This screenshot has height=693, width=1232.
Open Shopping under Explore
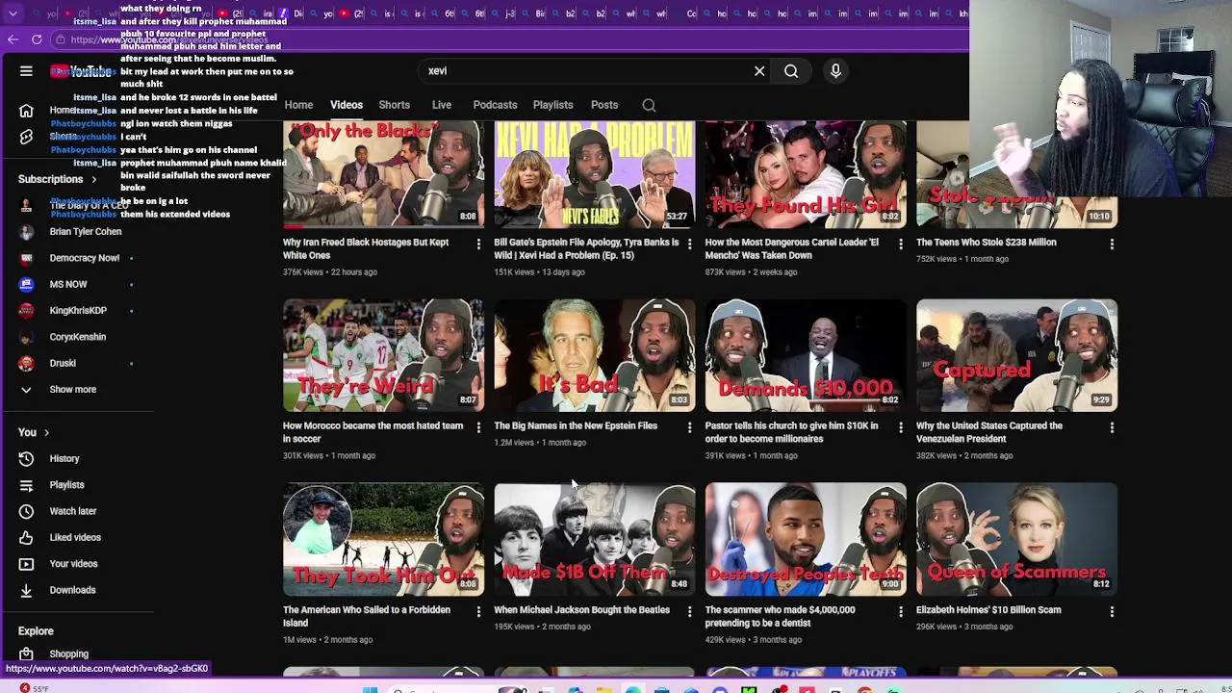pyautogui.click(x=68, y=654)
